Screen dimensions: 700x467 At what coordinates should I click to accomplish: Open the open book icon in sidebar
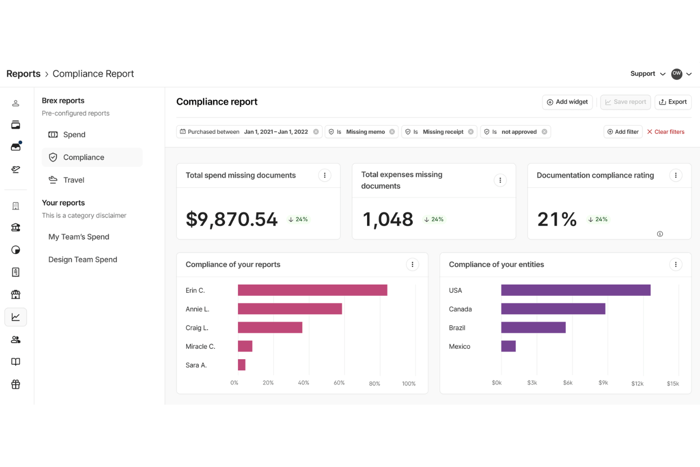pos(16,362)
